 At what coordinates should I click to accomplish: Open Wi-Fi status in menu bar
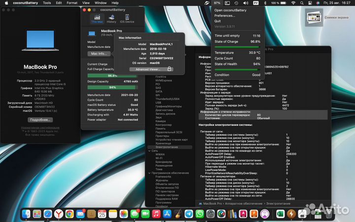tap(293, 3)
